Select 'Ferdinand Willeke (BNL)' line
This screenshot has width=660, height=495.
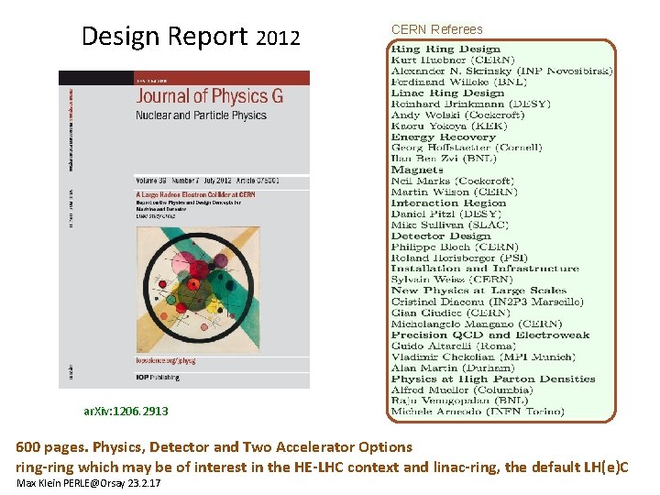click(459, 82)
